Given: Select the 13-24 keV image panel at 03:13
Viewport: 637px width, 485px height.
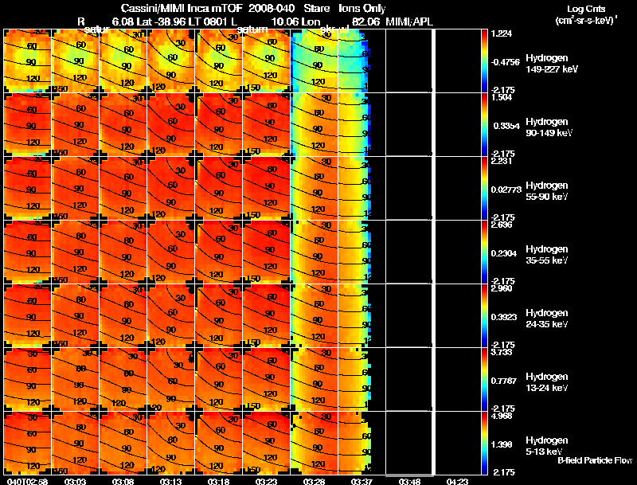Looking at the screenshot, I should coord(171,380).
